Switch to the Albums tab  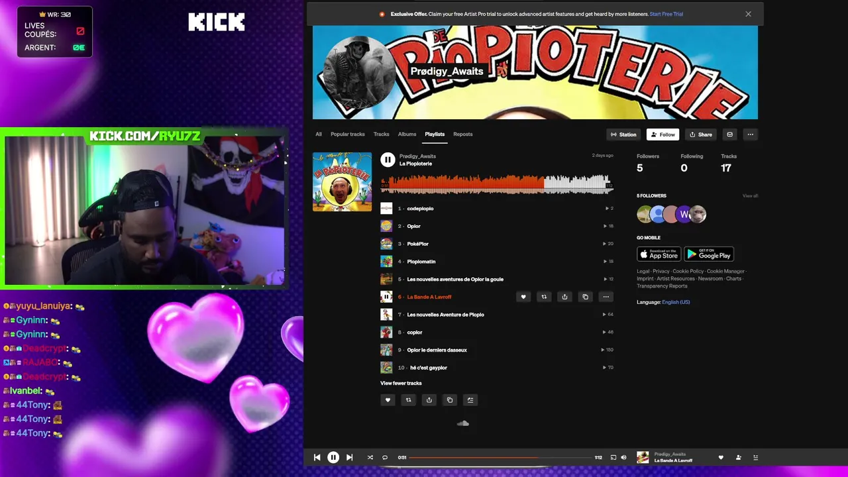click(x=407, y=134)
